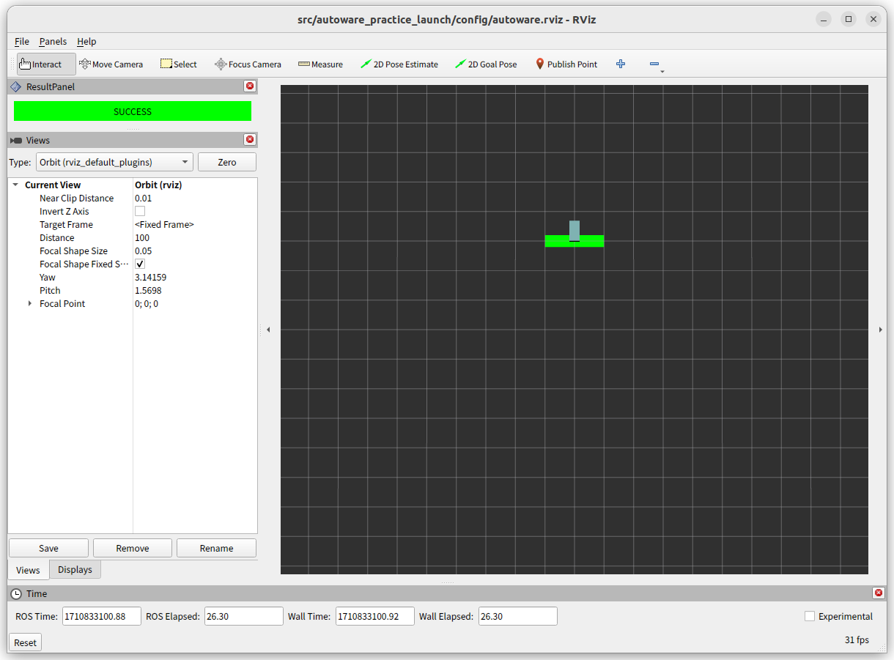Expand the Focal Point property

coord(30,304)
